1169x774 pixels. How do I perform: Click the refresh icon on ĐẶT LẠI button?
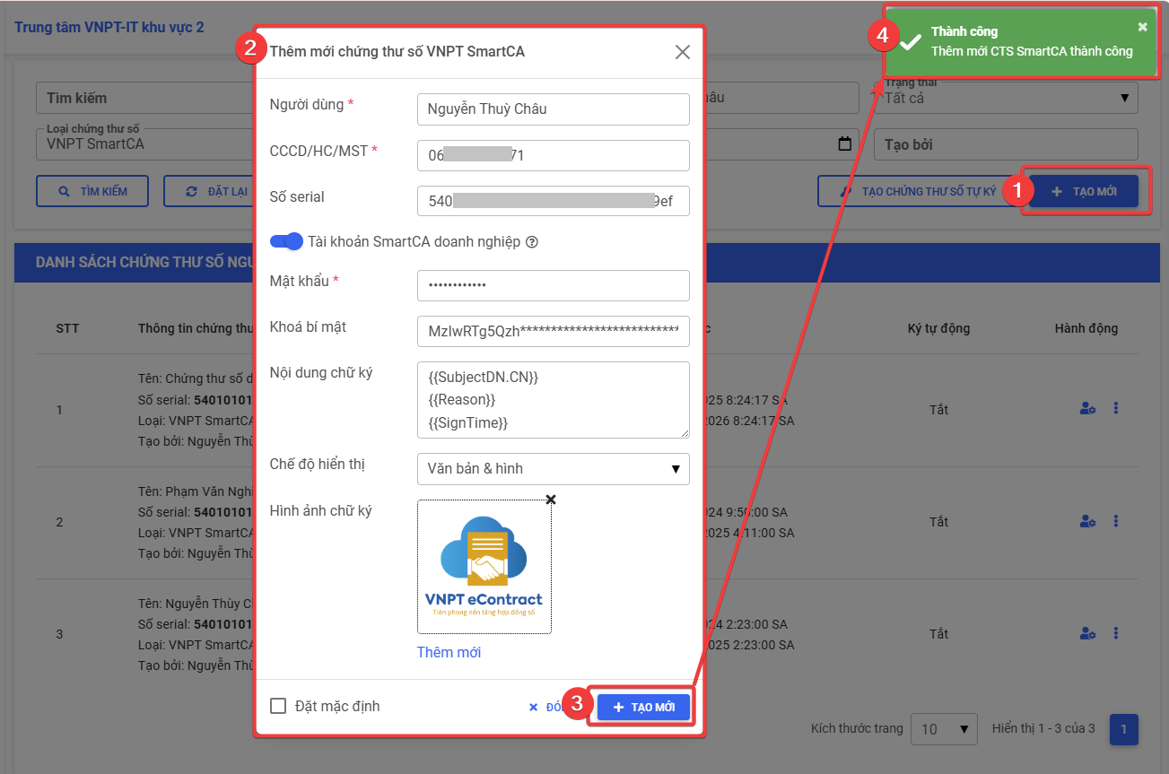(x=189, y=190)
